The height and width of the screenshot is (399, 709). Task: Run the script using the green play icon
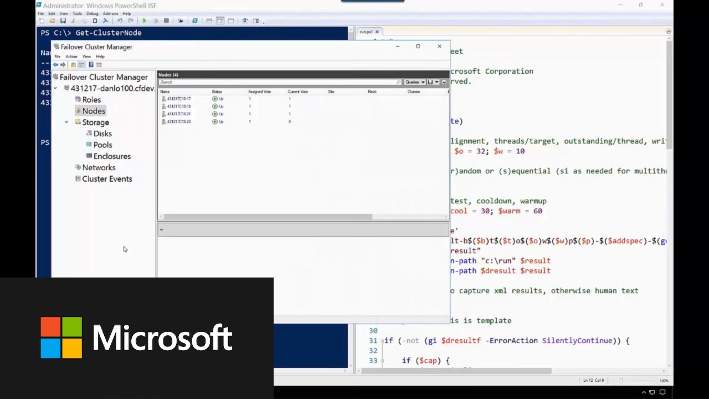pos(145,21)
